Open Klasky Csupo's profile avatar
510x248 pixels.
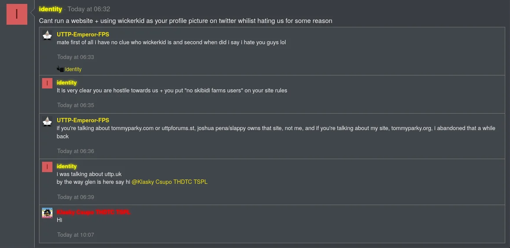point(47,213)
